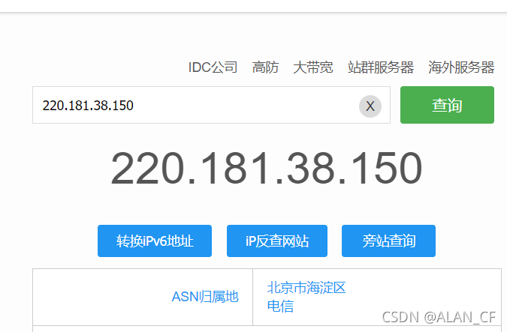Screen dimensions: 507x332
Task: Open the IDC公司 link
Action: (213, 67)
